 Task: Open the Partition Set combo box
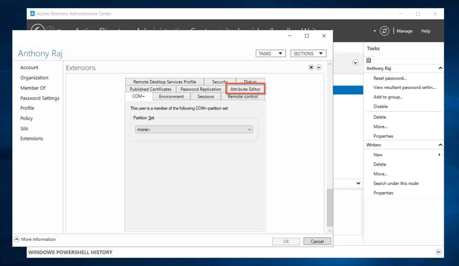(x=194, y=129)
